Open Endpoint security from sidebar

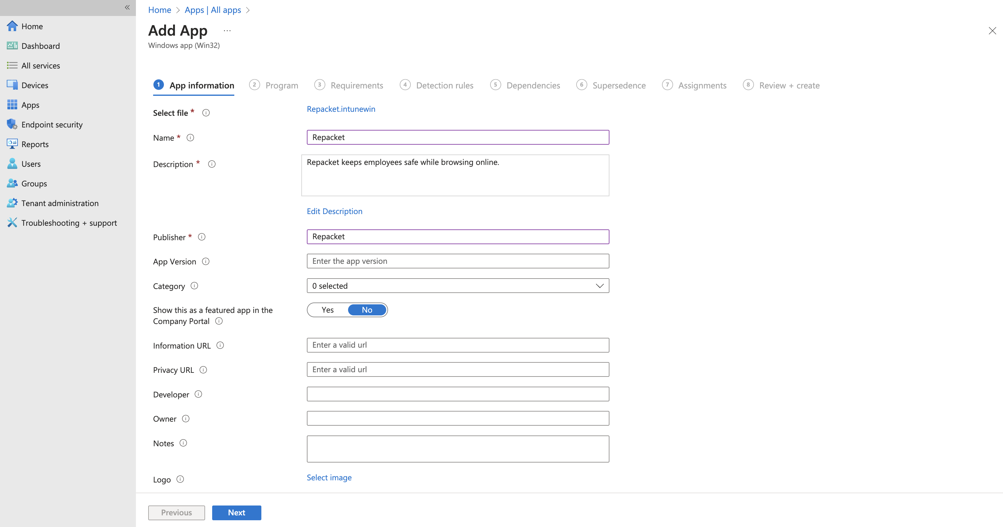(x=52, y=124)
